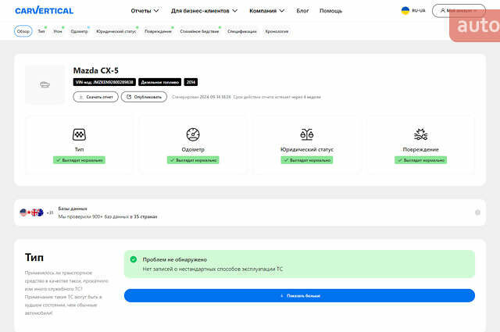Click the Mazda CX-5 title
This screenshot has width=500, height=332.
(x=95, y=70)
